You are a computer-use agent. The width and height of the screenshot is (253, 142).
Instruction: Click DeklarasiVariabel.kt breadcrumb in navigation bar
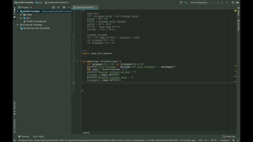[x=57, y=2]
